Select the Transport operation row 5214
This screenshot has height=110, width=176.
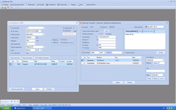click(x=42, y=64)
